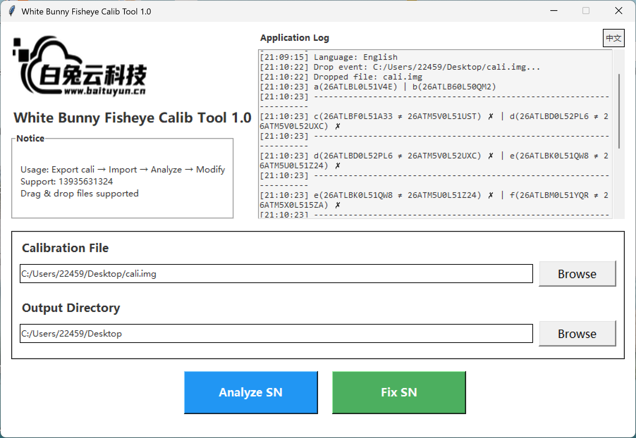This screenshot has height=438, width=636.
Task: Click the Notice group label
Action: pos(30,138)
